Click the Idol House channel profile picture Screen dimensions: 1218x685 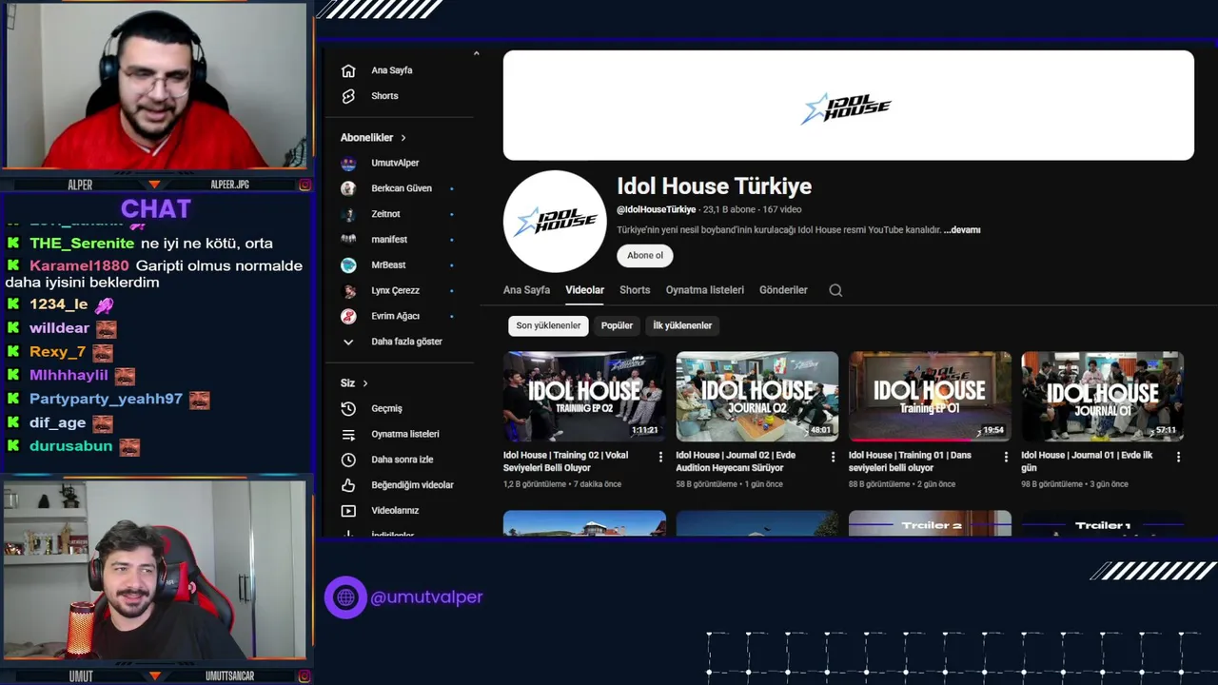pyautogui.click(x=555, y=222)
